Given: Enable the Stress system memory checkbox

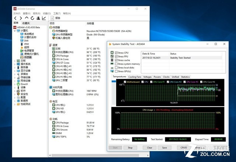Looking at the screenshot, I should 117,64.
